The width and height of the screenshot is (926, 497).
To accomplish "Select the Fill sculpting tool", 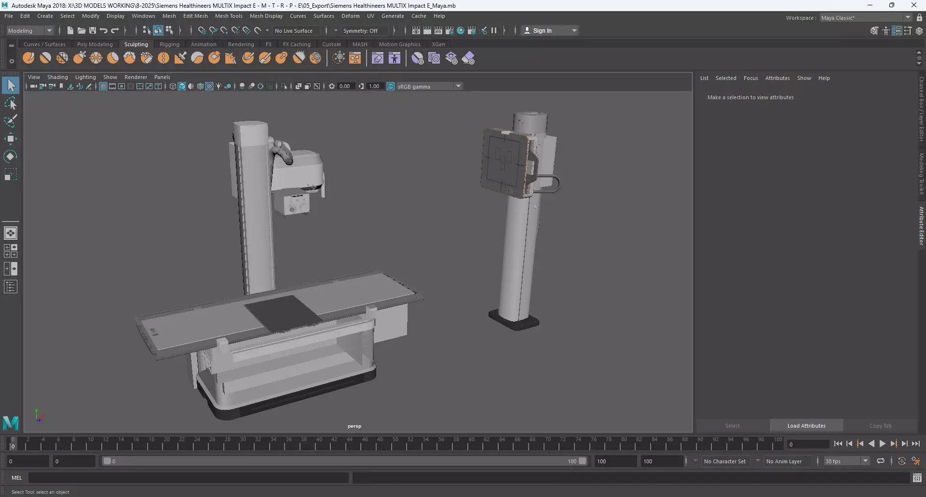I will pos(231,58).
